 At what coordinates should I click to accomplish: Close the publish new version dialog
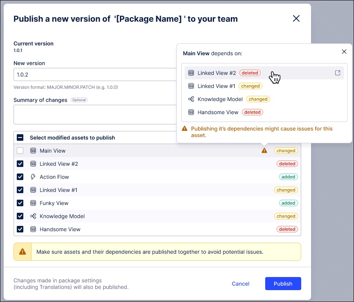click(296, 18)
